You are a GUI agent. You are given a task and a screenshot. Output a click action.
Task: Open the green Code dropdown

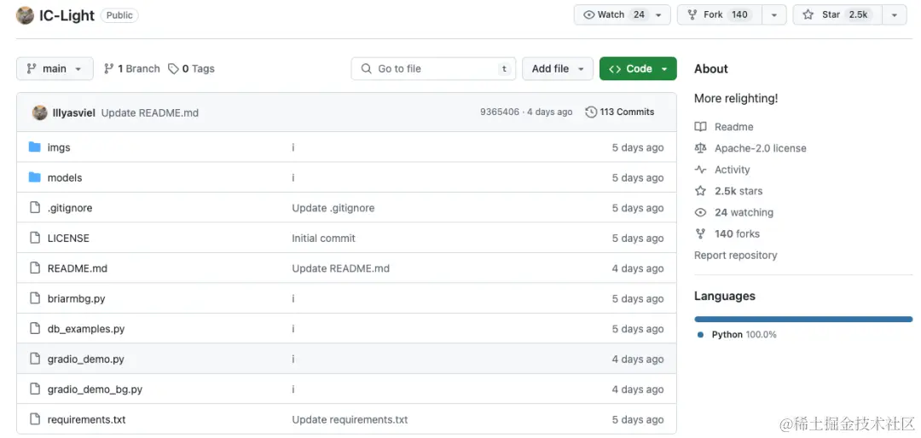[x=638, y=69]
